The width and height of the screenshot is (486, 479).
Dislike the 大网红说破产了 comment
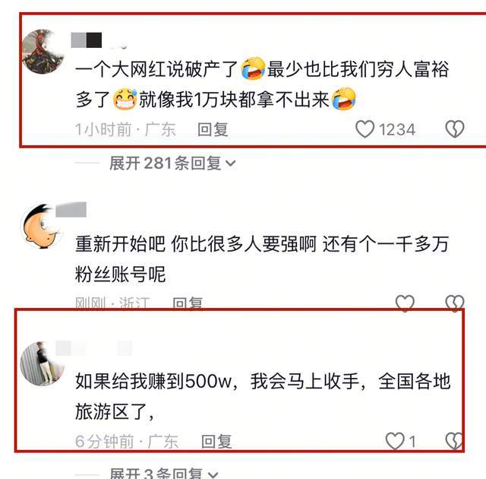point(455,129)
